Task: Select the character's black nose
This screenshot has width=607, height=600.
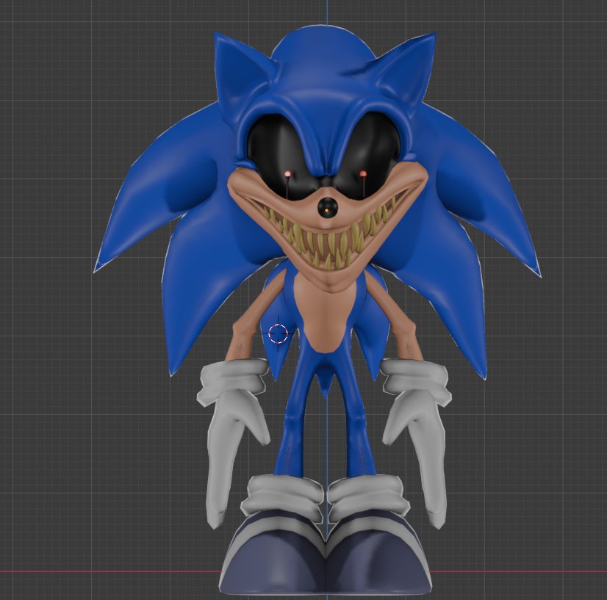Action: coord(327,208)
